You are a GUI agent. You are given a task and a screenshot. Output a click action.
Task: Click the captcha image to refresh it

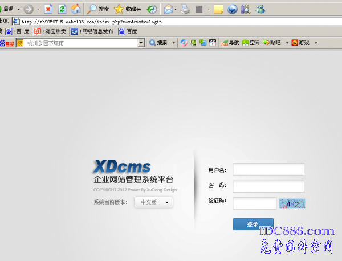point(292,203)
